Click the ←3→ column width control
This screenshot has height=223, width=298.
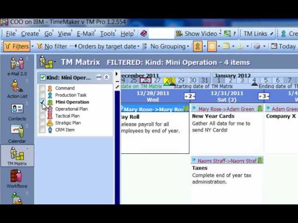click(264, 96)
